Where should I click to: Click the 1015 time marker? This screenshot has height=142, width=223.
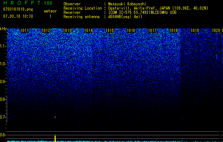click(x=110, y=31)
